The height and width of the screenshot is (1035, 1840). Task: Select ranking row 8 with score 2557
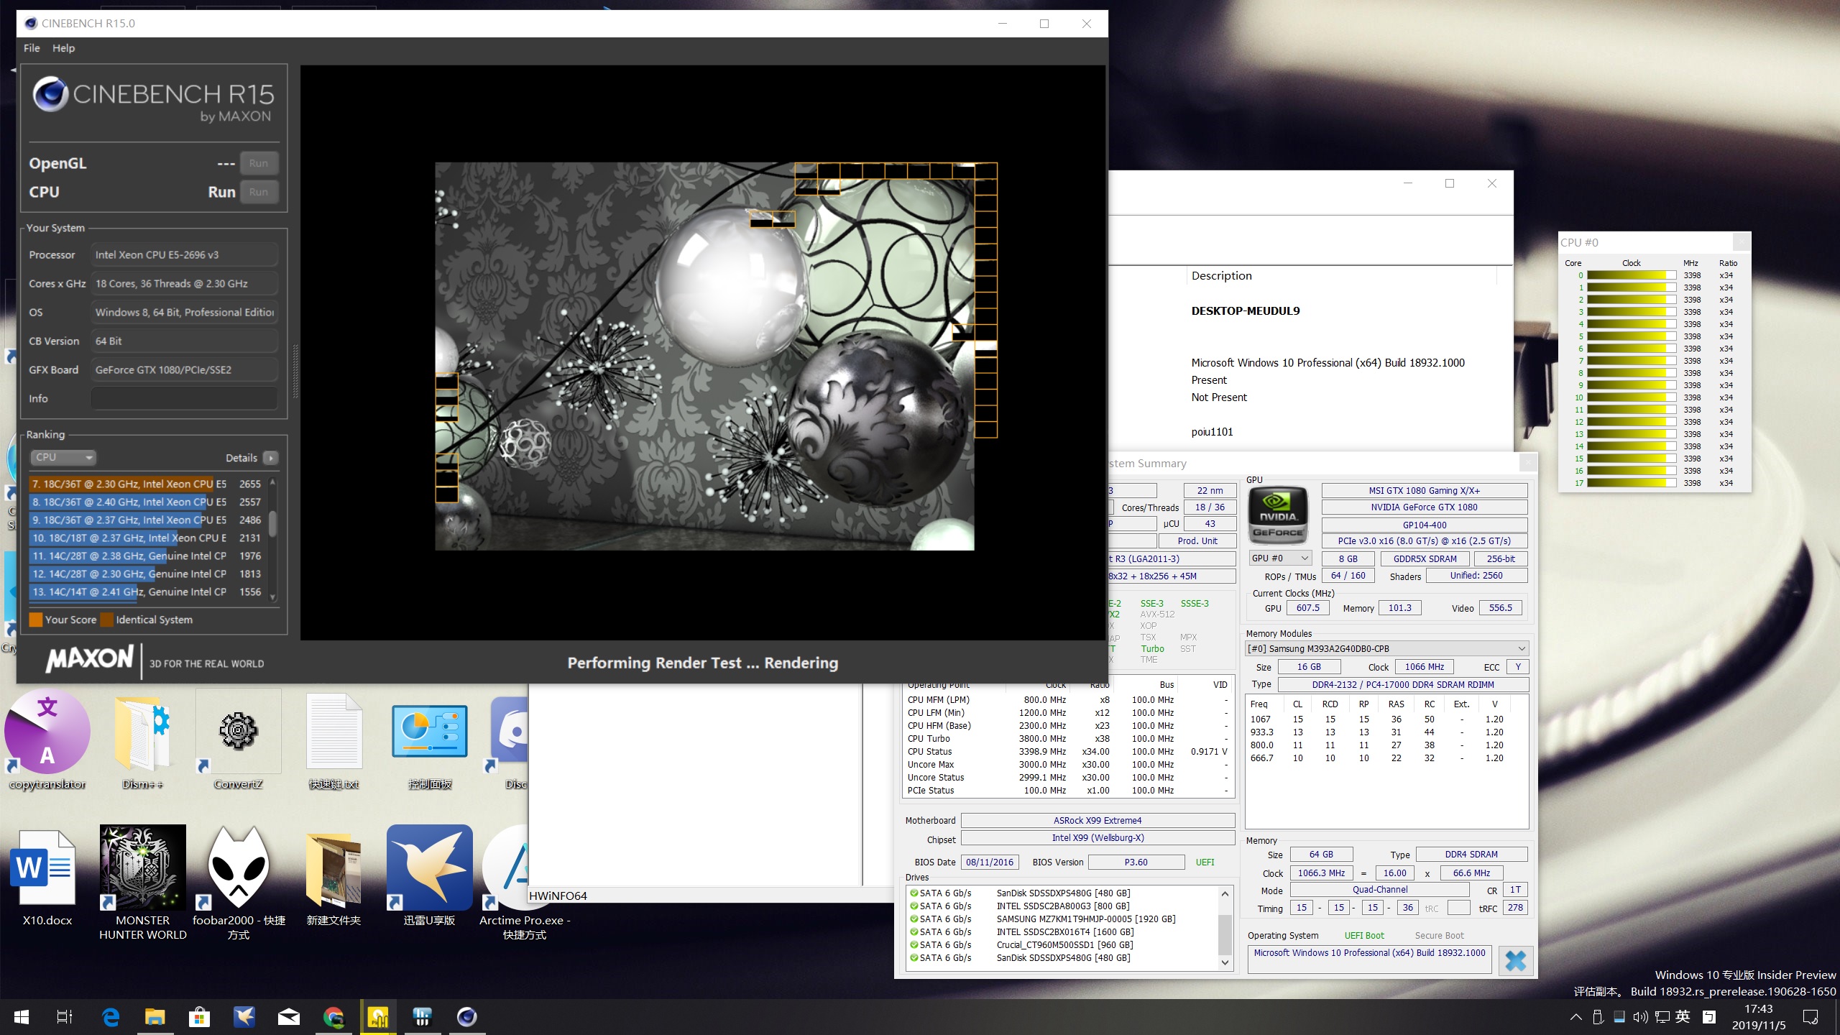(147, 502)
